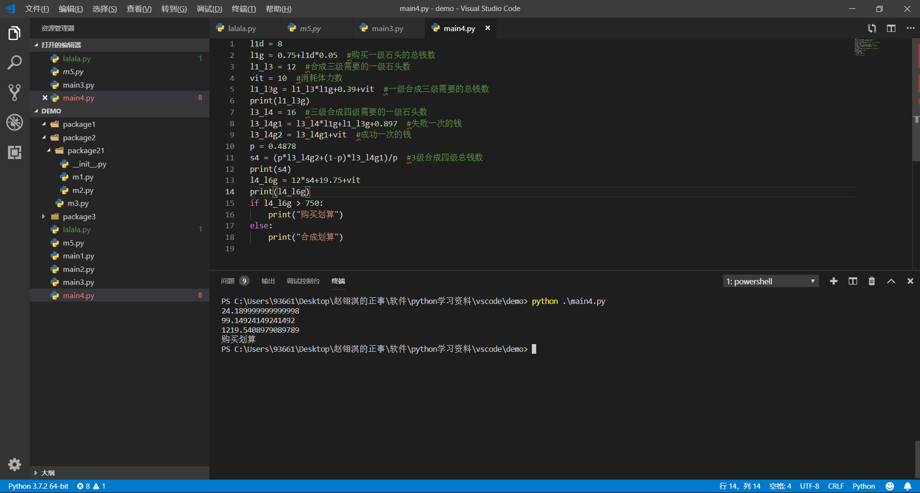
Task: Change indentation via spaces: 4 status
Action: [x=780, y=486]
